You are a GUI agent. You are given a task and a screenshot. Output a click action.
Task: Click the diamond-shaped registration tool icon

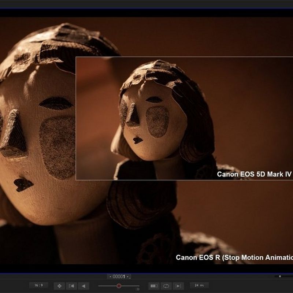pos(60,285)
